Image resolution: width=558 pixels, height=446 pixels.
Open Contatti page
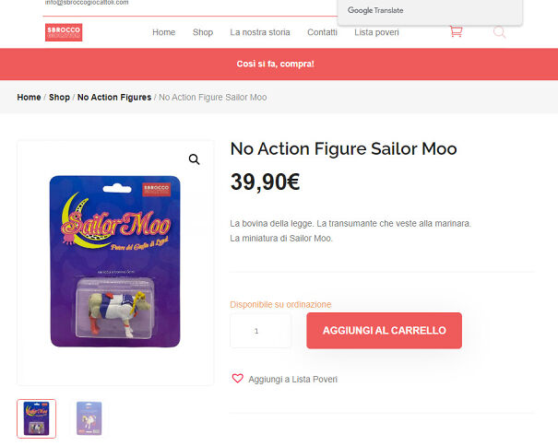[322, 32]
